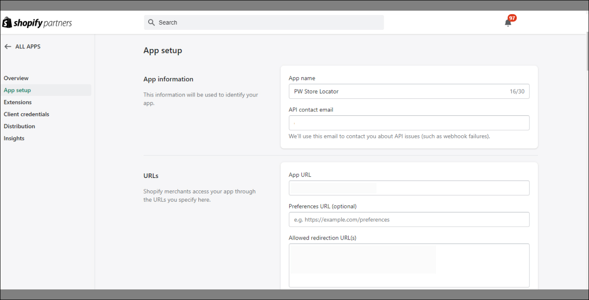Click the App name label

[302, 78]
